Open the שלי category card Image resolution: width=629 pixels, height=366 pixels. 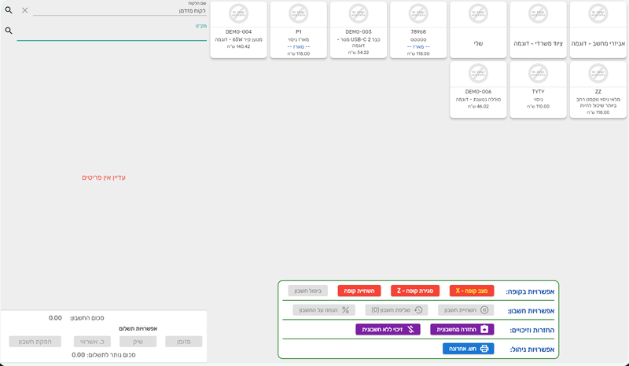(478, 30)
